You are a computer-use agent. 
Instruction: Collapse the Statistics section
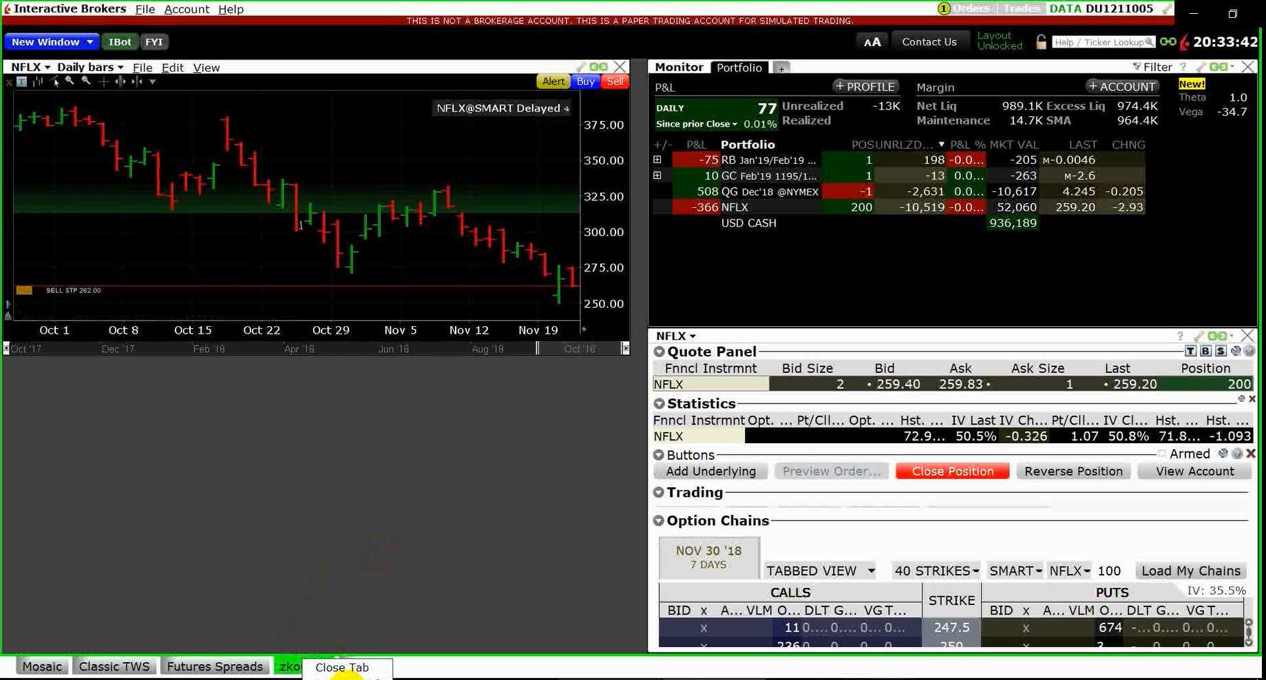point(659,404)
